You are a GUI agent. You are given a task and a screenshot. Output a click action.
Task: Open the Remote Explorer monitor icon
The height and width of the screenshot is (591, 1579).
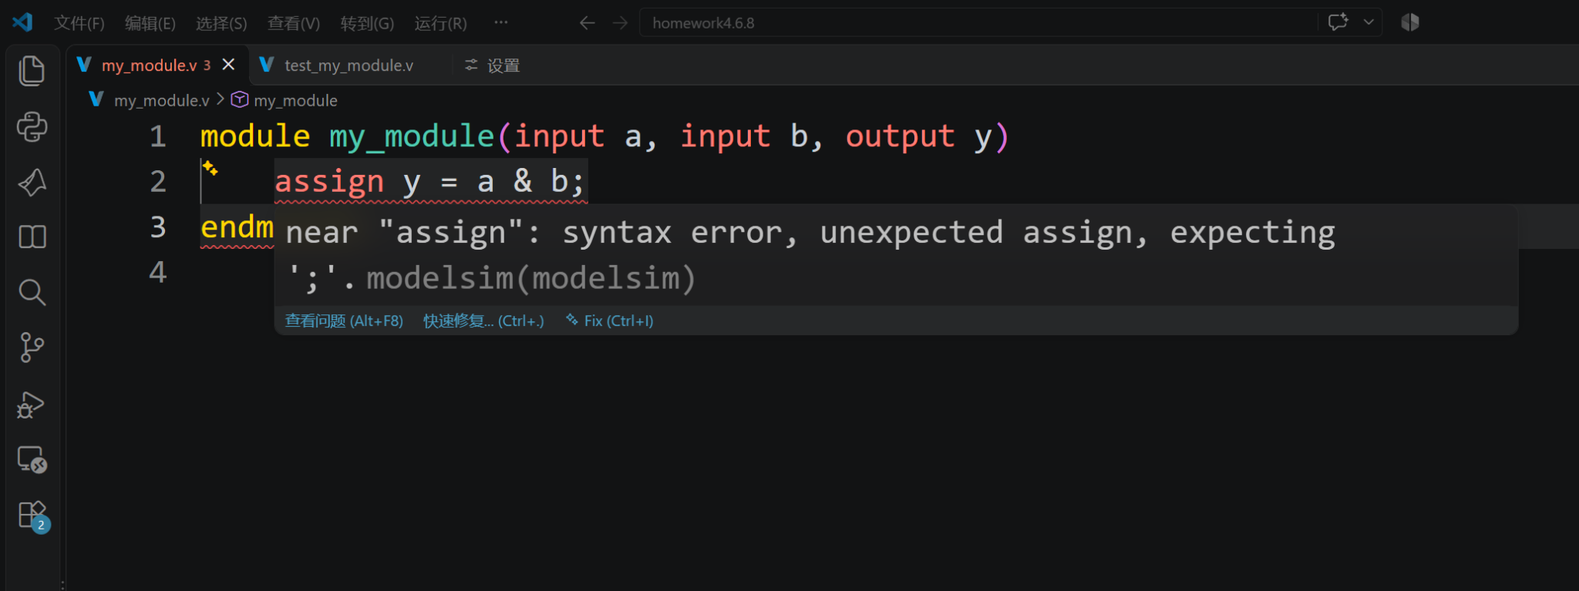pos(32,459)
